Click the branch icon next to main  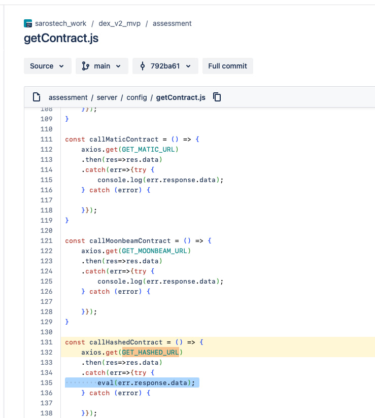[x=85, y=66]
